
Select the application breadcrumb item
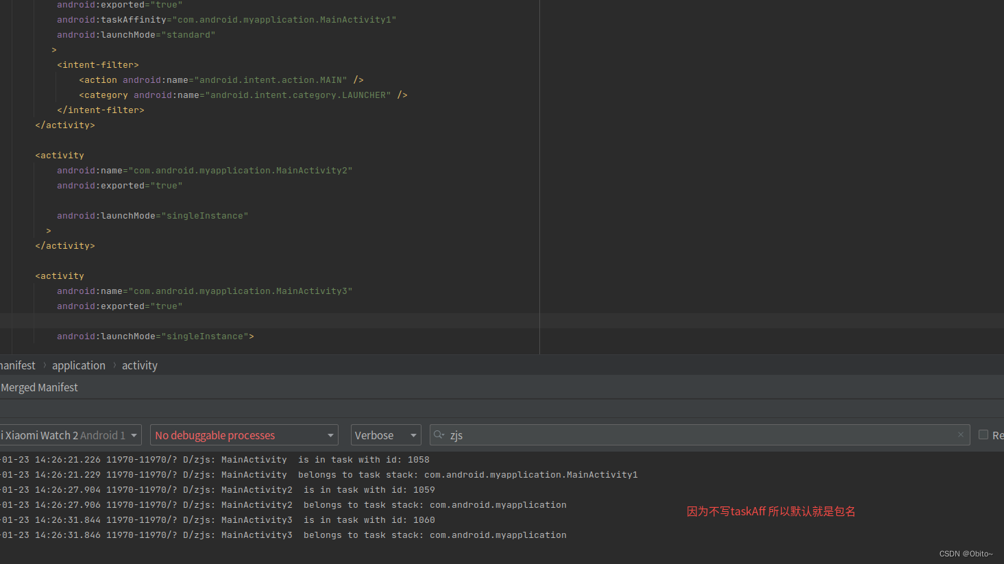click(79, 365)
